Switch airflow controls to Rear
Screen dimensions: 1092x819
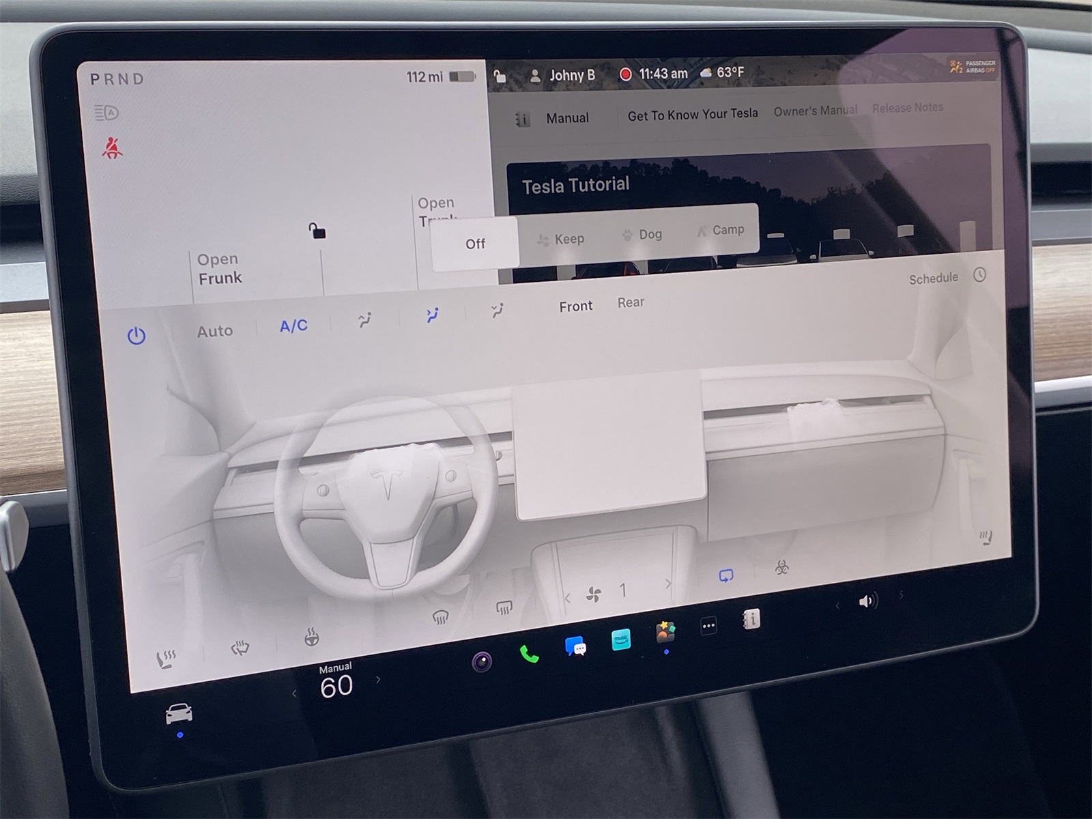coord(631,302)
